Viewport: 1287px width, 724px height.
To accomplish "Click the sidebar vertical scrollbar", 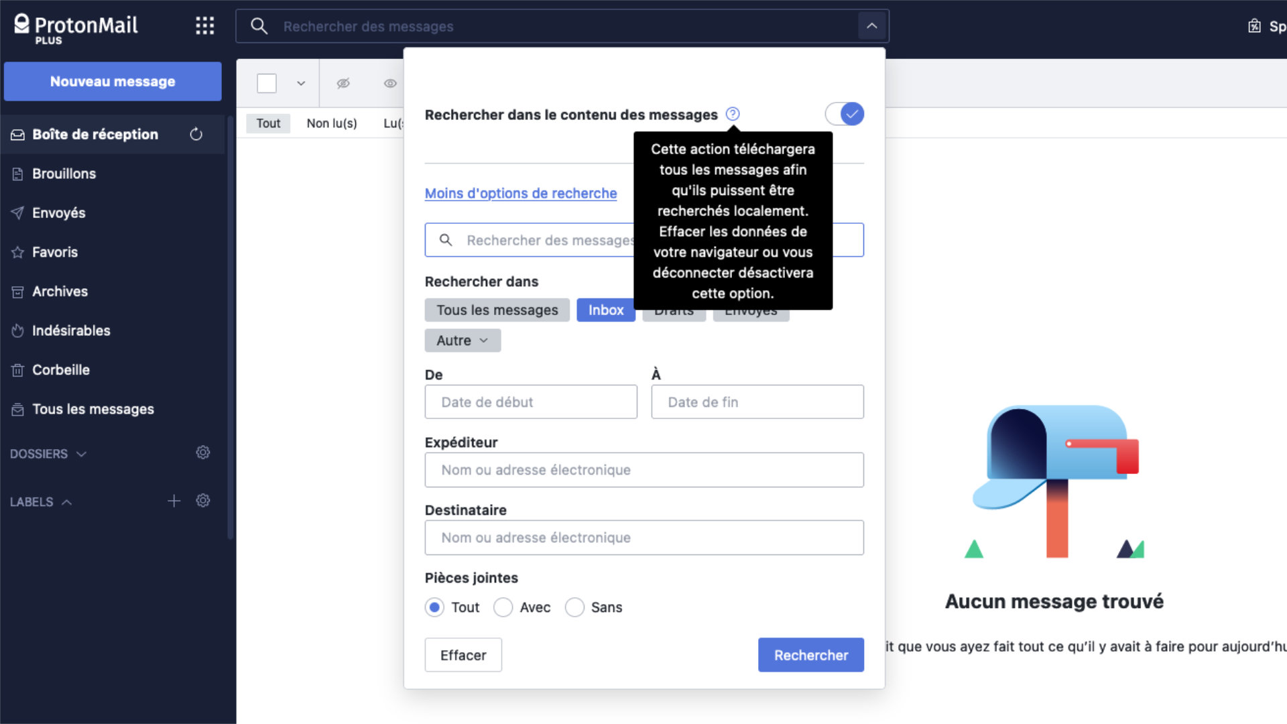I will click(x=231, y=327).
